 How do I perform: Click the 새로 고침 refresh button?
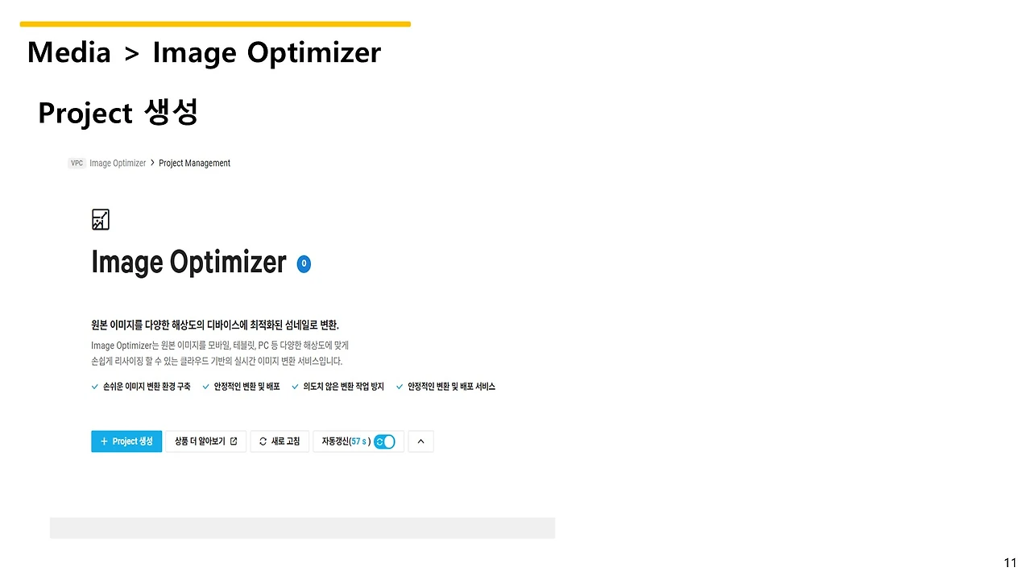279,441
